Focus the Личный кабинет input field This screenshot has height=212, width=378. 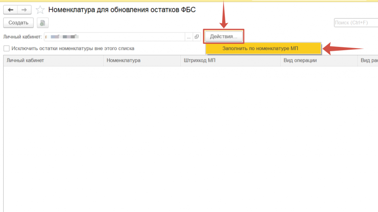point(114,37)
